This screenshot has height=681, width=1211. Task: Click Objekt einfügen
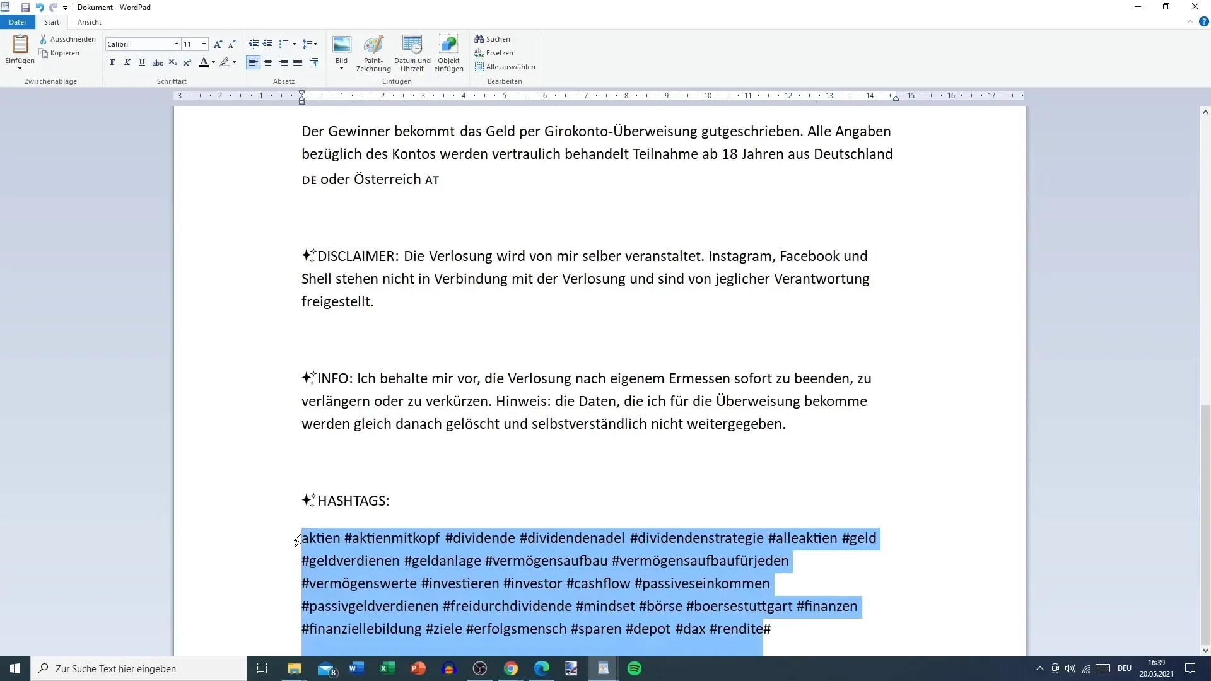[x=448, y=54]
